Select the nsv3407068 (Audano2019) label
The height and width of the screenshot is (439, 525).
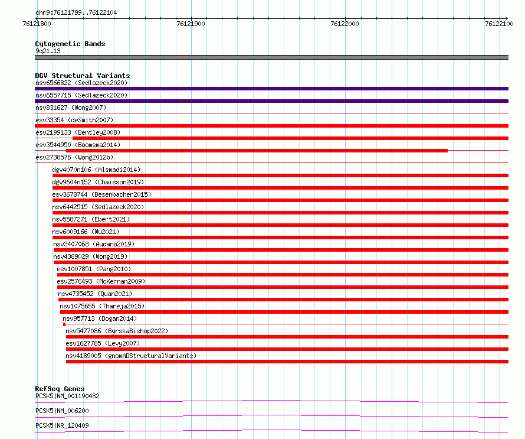point(94,244)
